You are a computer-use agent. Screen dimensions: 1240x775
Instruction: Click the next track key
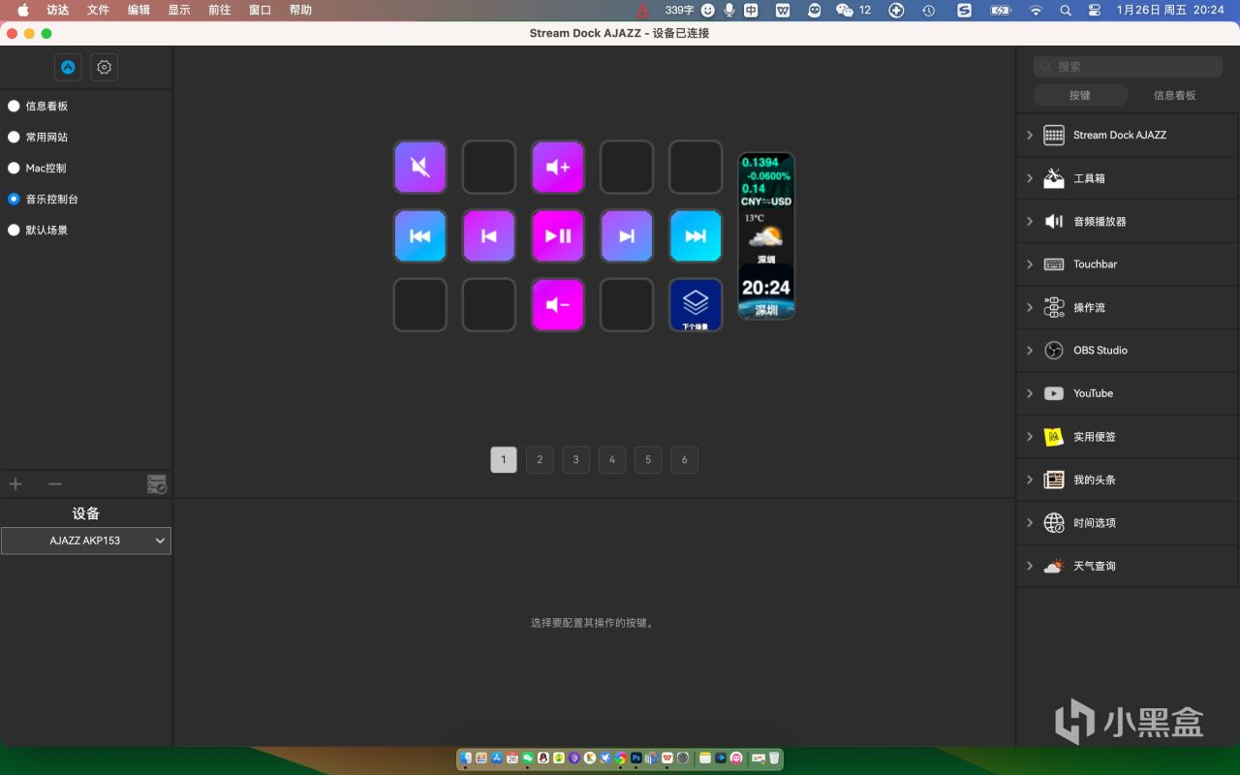tap(627, 235)
